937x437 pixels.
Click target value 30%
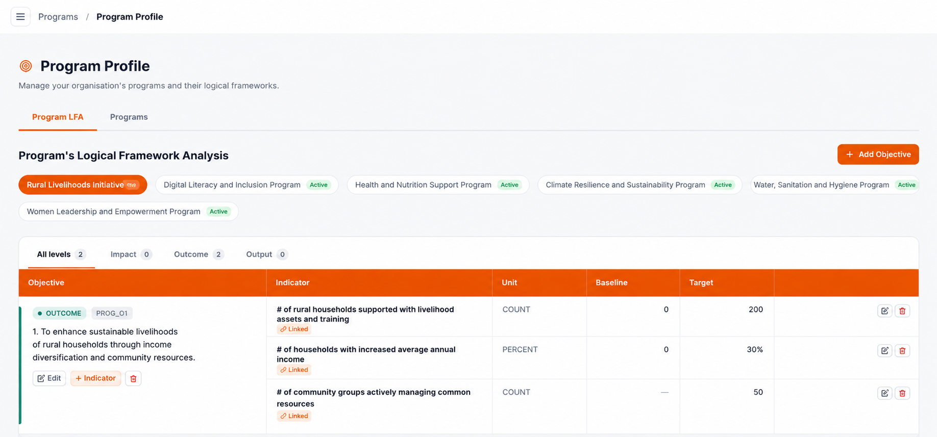(755, 349)
